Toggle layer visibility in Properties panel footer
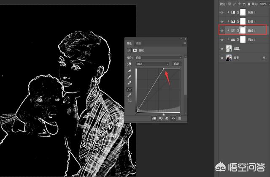 (173, 119)
